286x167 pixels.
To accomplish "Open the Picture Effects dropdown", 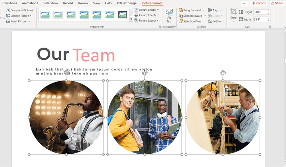I will pyautogui.click(x=146, y=15).
